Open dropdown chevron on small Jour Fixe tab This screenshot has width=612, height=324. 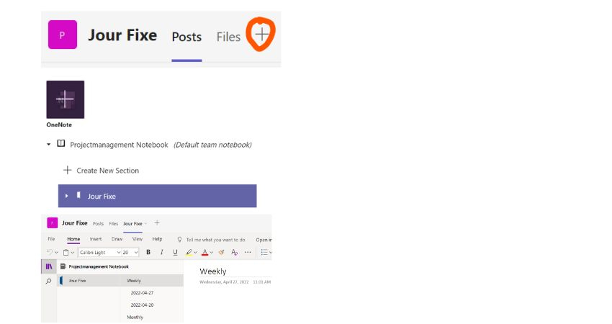(x=145, y=224)
